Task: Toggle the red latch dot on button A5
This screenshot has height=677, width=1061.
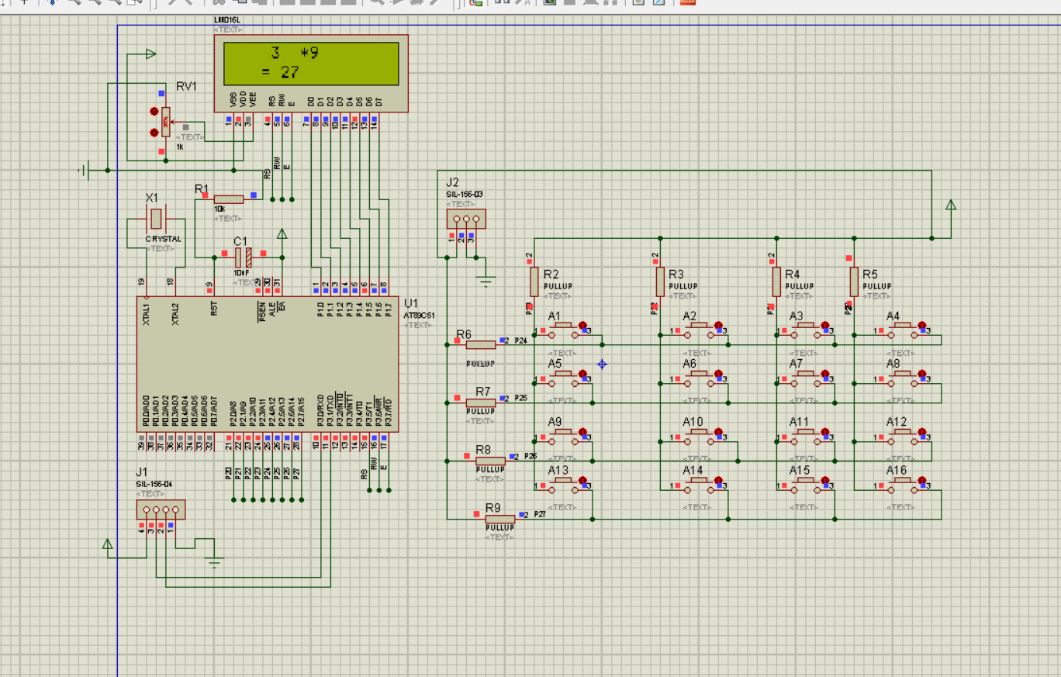Action: click(582, 373)
